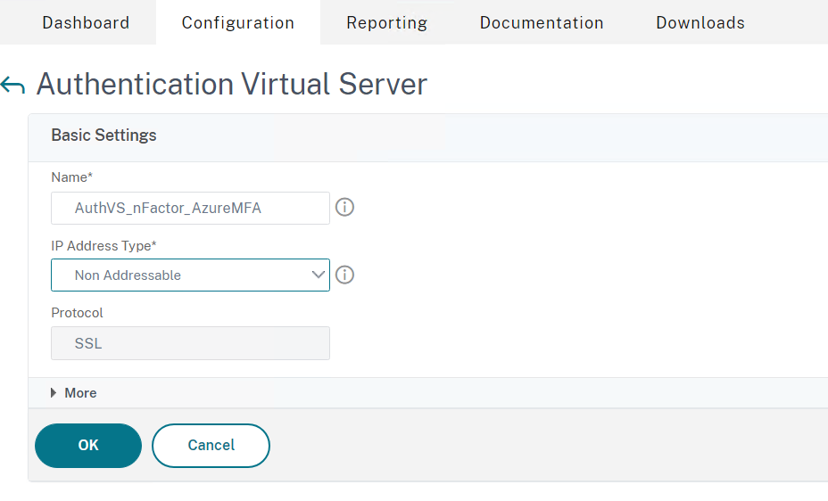Click the Authentication Virtual Server page title
This screenshot has width=828, height=501.
click(232, 85)
